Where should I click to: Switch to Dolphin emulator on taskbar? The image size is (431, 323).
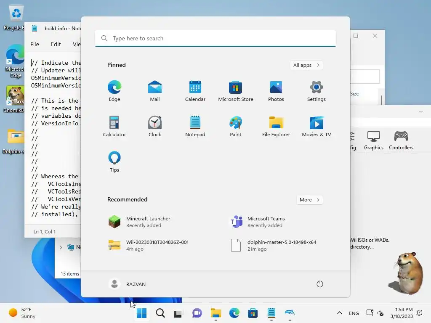click(290, 313)
